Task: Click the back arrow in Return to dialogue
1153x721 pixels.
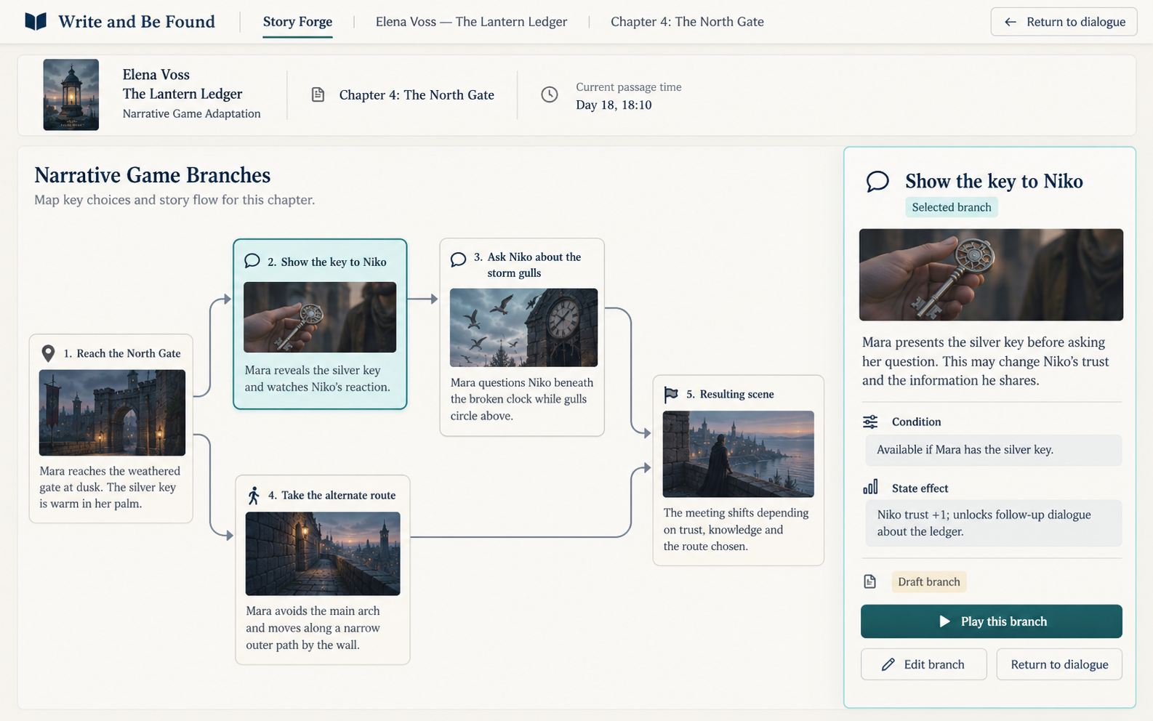Action: click(x=1011, y=22)
